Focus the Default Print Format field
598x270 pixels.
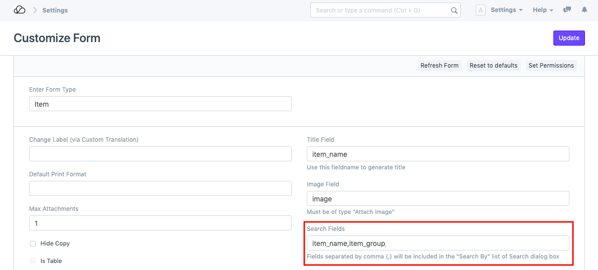point(160,188)
